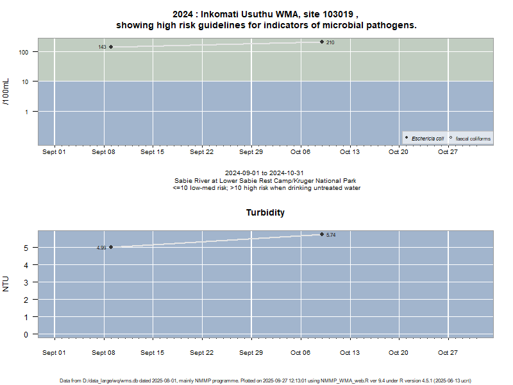Click 'Oct 20' on the turbidity chart x-axis

tap(398, 352)
